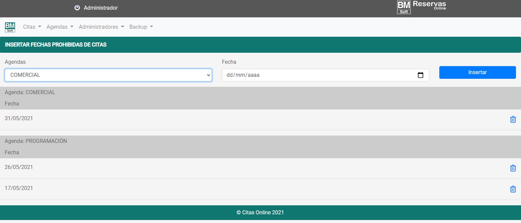Open the Administradores menu
Viewport: 521px width, 223px height.
click(101, 27)
